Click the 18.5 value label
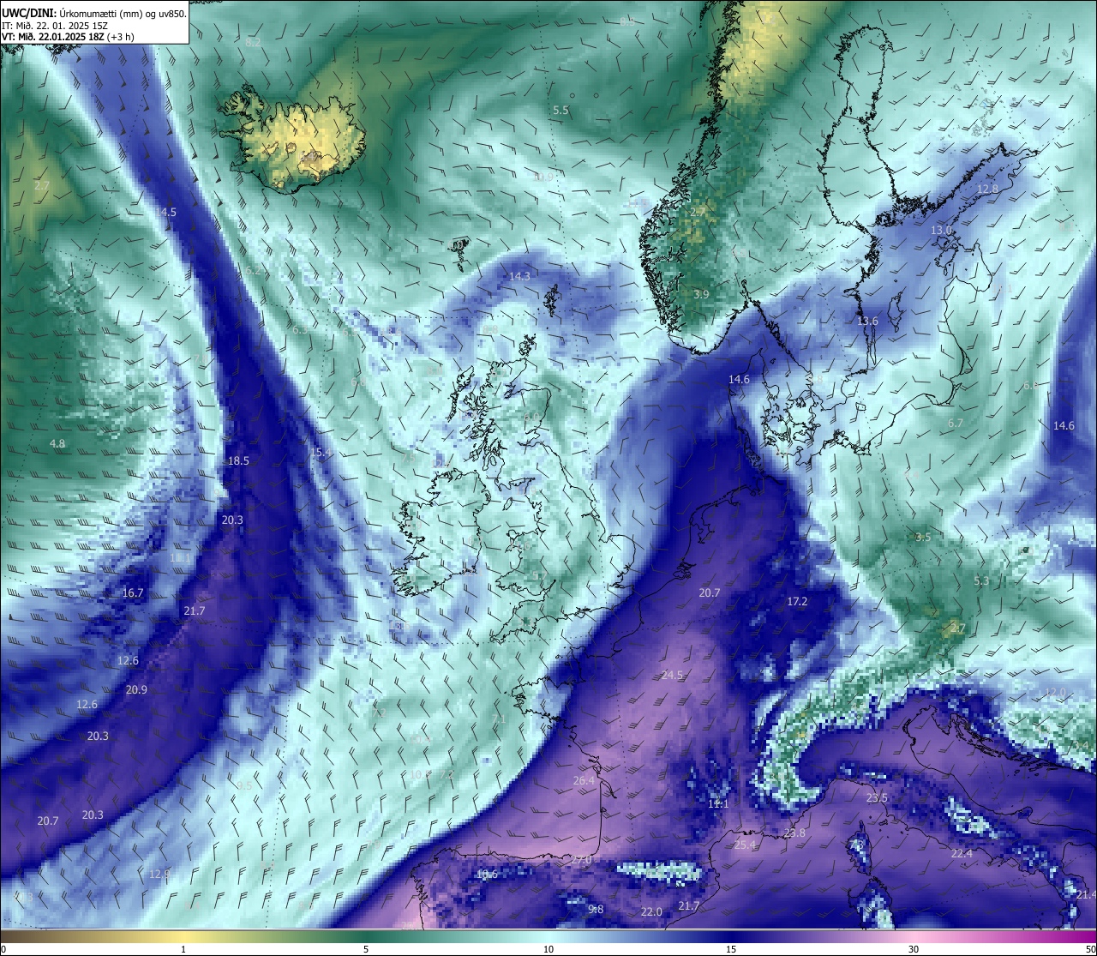 tap(238, 461)
